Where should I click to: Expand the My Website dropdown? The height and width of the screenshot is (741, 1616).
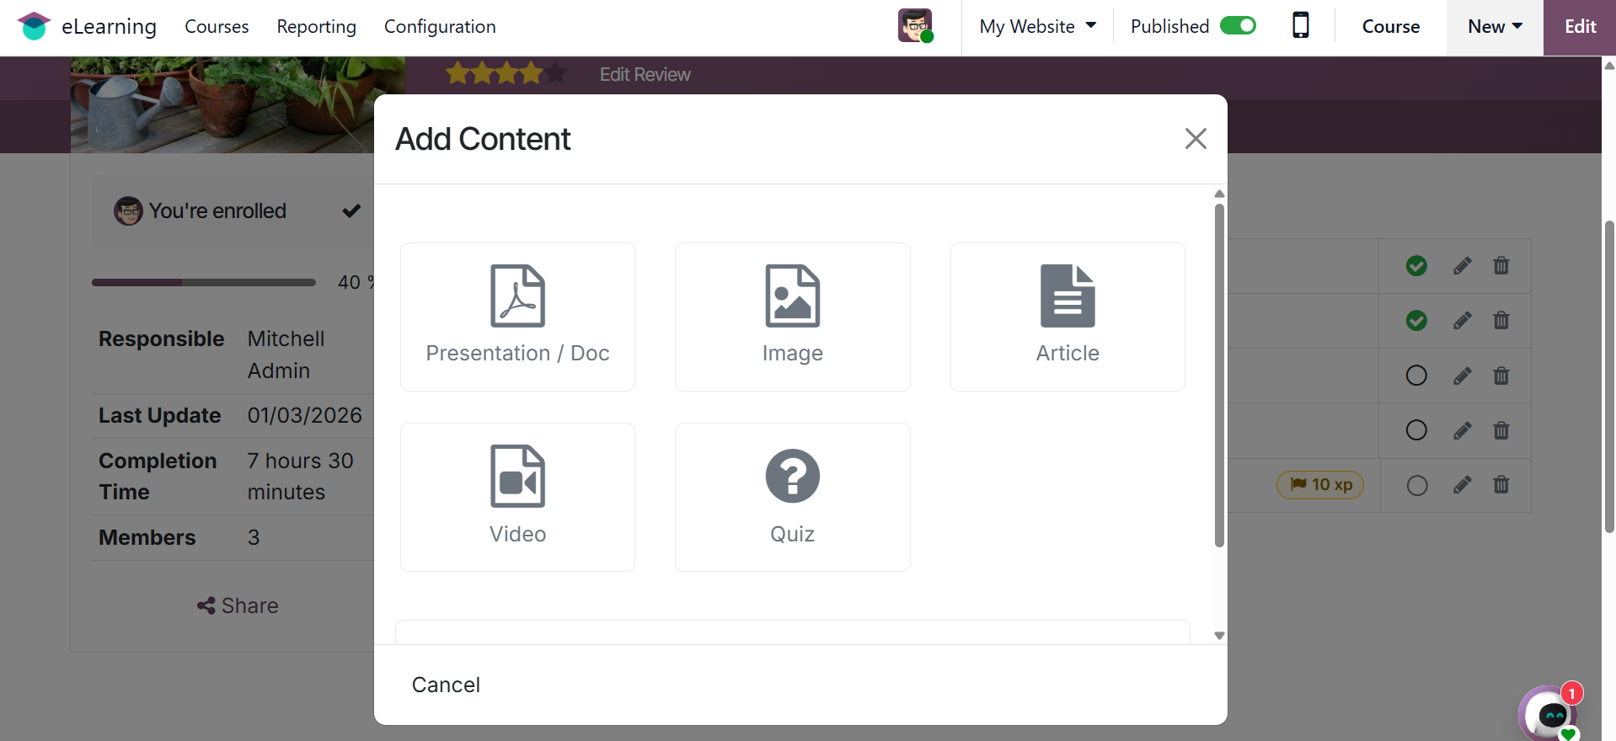pos(1037,26)
